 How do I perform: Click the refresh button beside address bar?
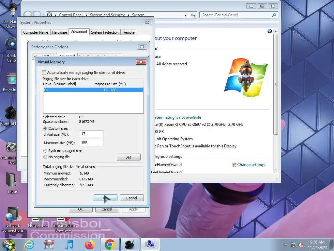point(193,15)
